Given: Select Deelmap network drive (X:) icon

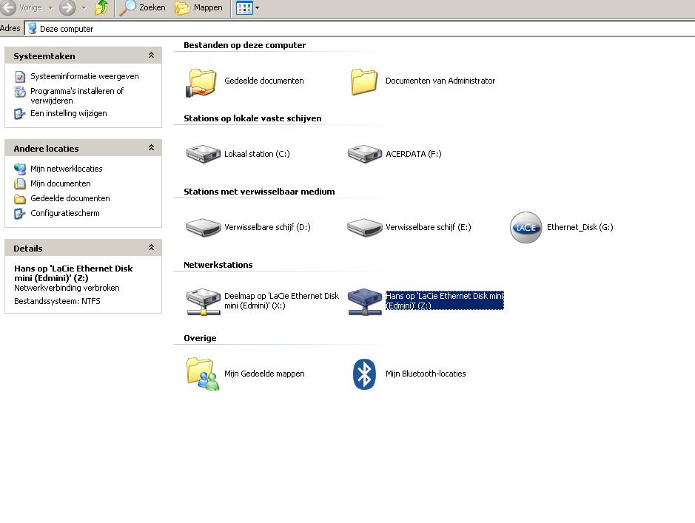Looking at the screenshot, I should coord(203,302).
